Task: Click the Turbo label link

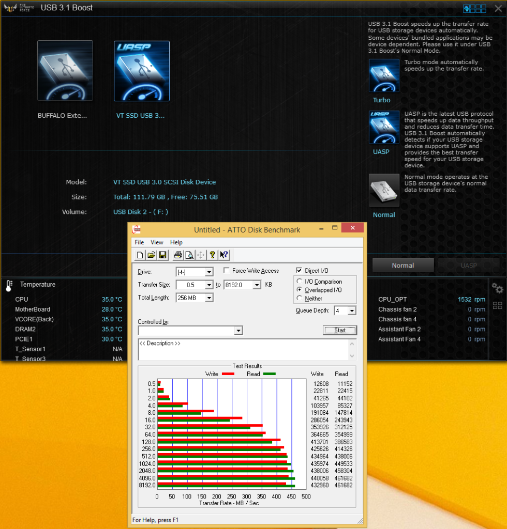Action: point(382,100)
